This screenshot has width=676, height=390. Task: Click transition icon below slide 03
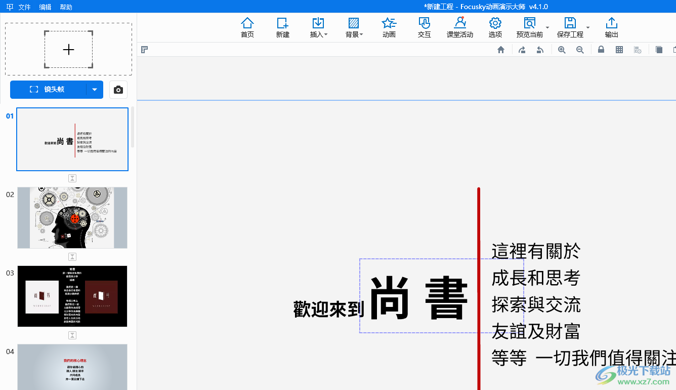[x=72, y=335]
